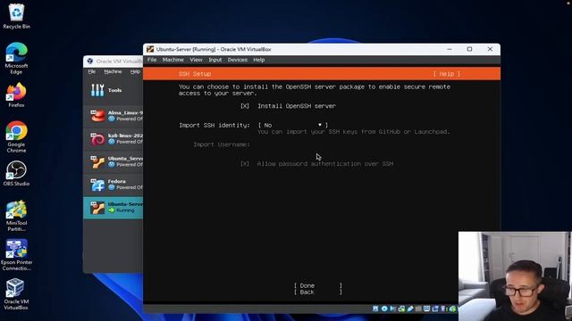Viewport: 572px width, 321px height.
Task: Select the running Ubuntu-Server VM entry
Action: [114, 208]
